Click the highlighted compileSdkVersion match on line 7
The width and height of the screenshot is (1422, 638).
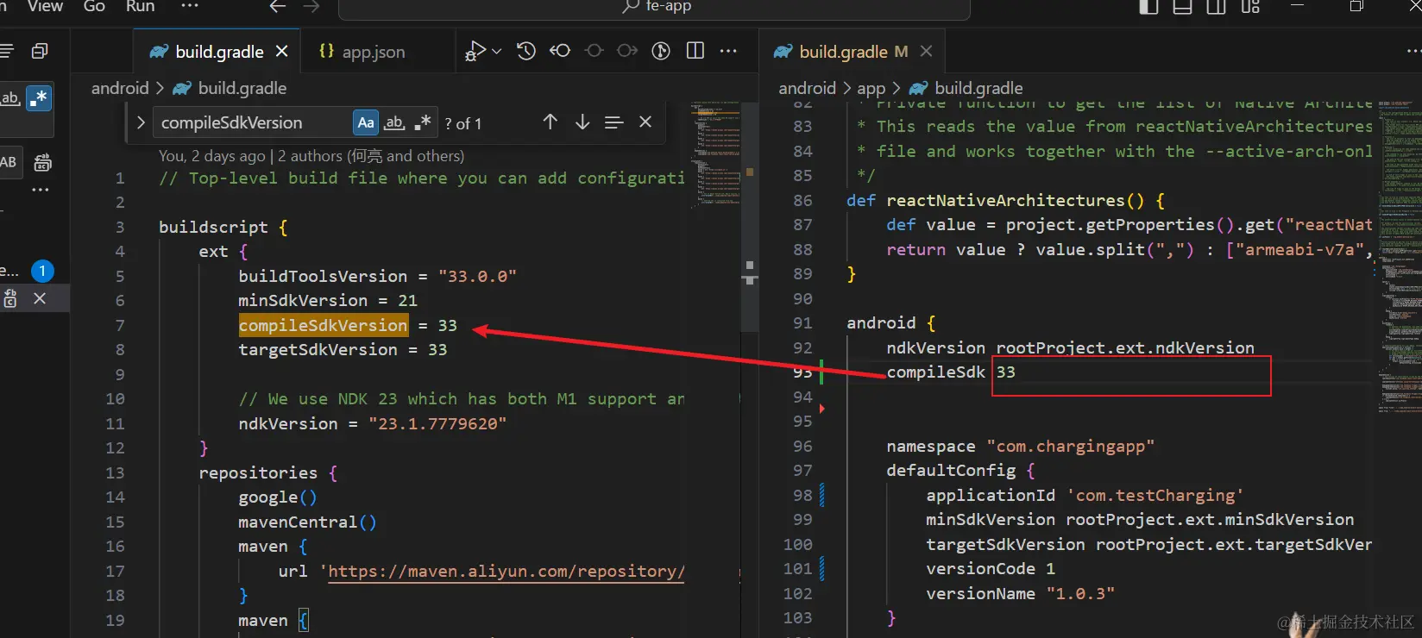coord(323,325)
